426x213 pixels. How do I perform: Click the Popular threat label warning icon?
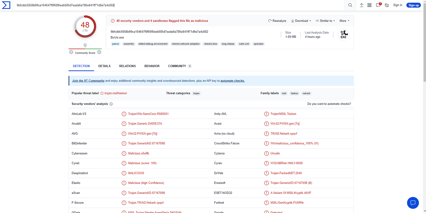pyautogui.click(x=102, y=93)
